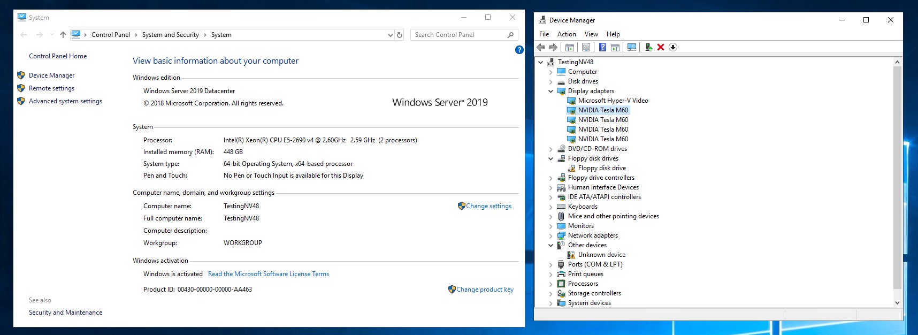Click the Up arrow in System window

pos(63,35)
